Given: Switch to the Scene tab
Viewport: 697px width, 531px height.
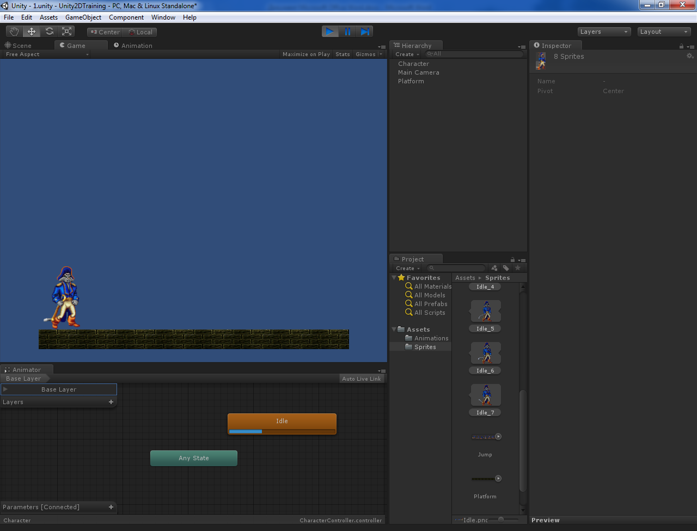Looking at the screenshot, I should (x=19, y=46).
